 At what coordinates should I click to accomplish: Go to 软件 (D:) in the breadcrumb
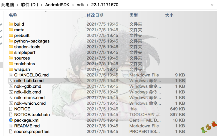[x=30, y=5]
